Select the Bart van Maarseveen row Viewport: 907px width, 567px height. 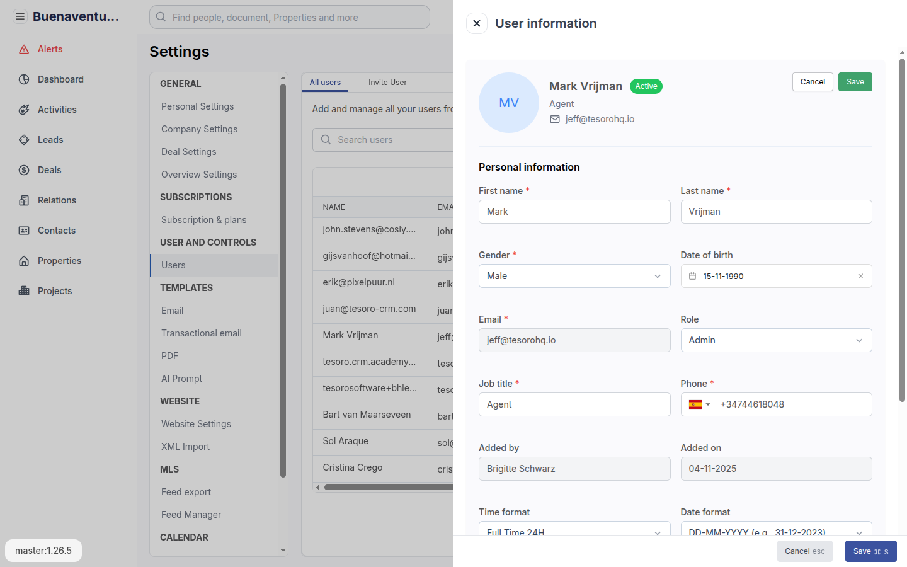[x=383, y=415]
